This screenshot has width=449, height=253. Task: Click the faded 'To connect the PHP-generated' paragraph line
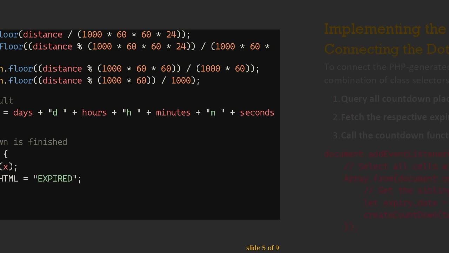[387, 67]
